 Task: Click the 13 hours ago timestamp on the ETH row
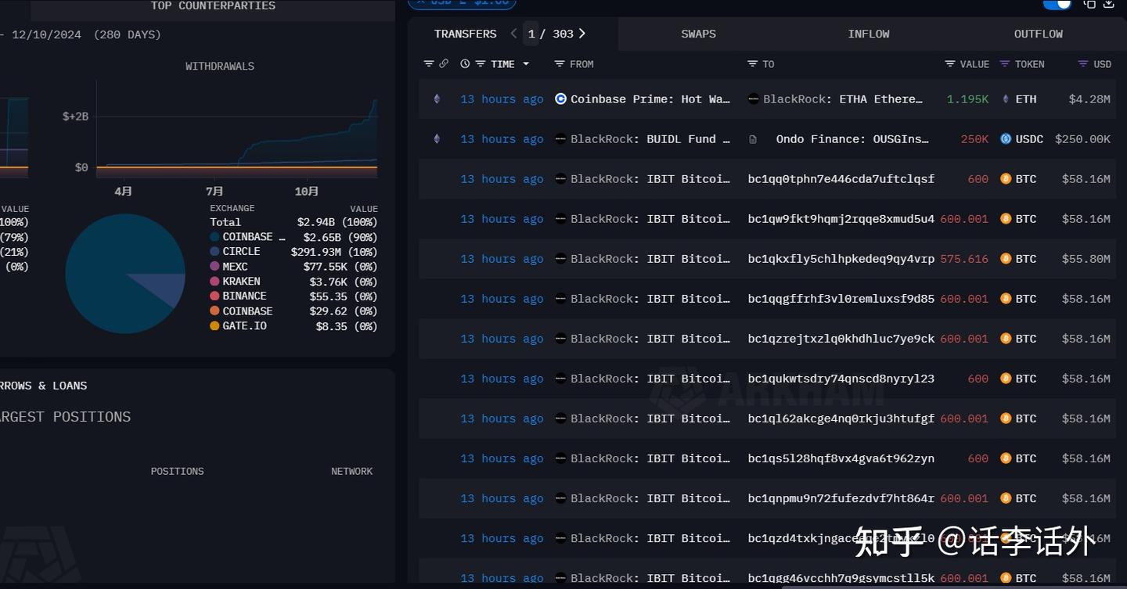tap(502, 99)
